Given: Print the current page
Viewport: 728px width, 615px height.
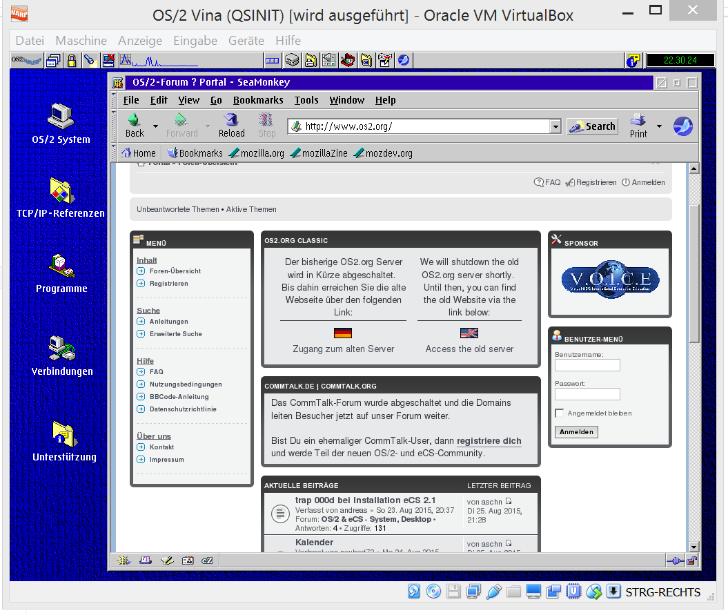Looking at the screenshot, I should (638, 126).
